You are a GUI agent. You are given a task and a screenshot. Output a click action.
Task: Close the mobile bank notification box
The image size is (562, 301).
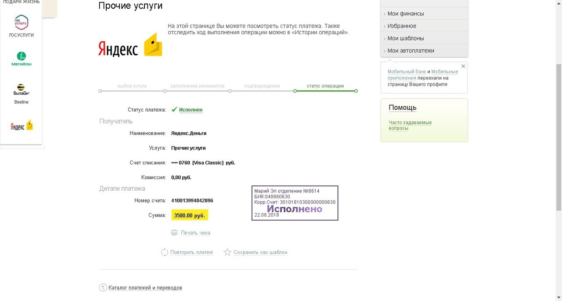463,66
